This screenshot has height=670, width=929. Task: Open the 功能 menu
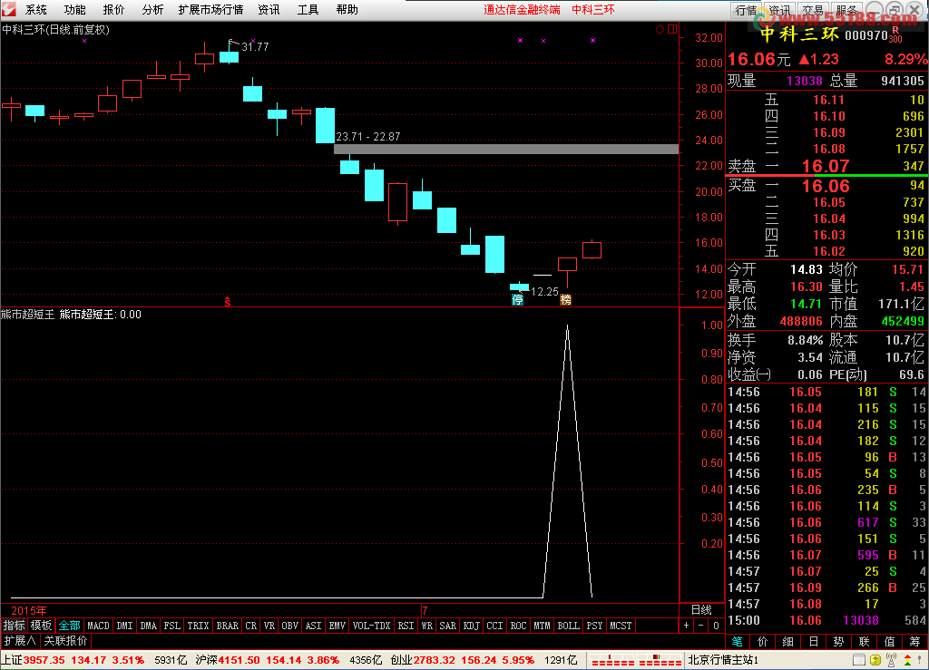click(x=75, y=9)
